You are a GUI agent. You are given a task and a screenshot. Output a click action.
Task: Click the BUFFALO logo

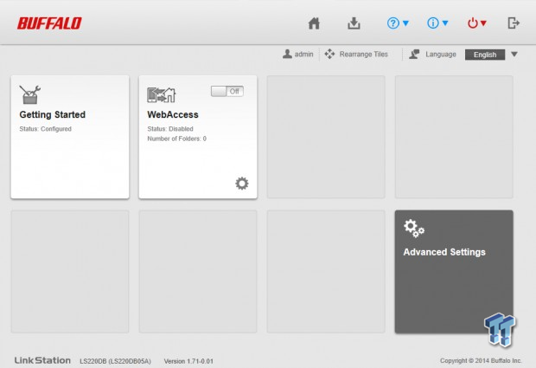tap(49, 23)
